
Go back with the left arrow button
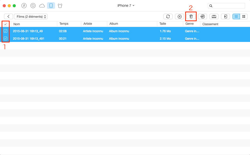[8, 16]
